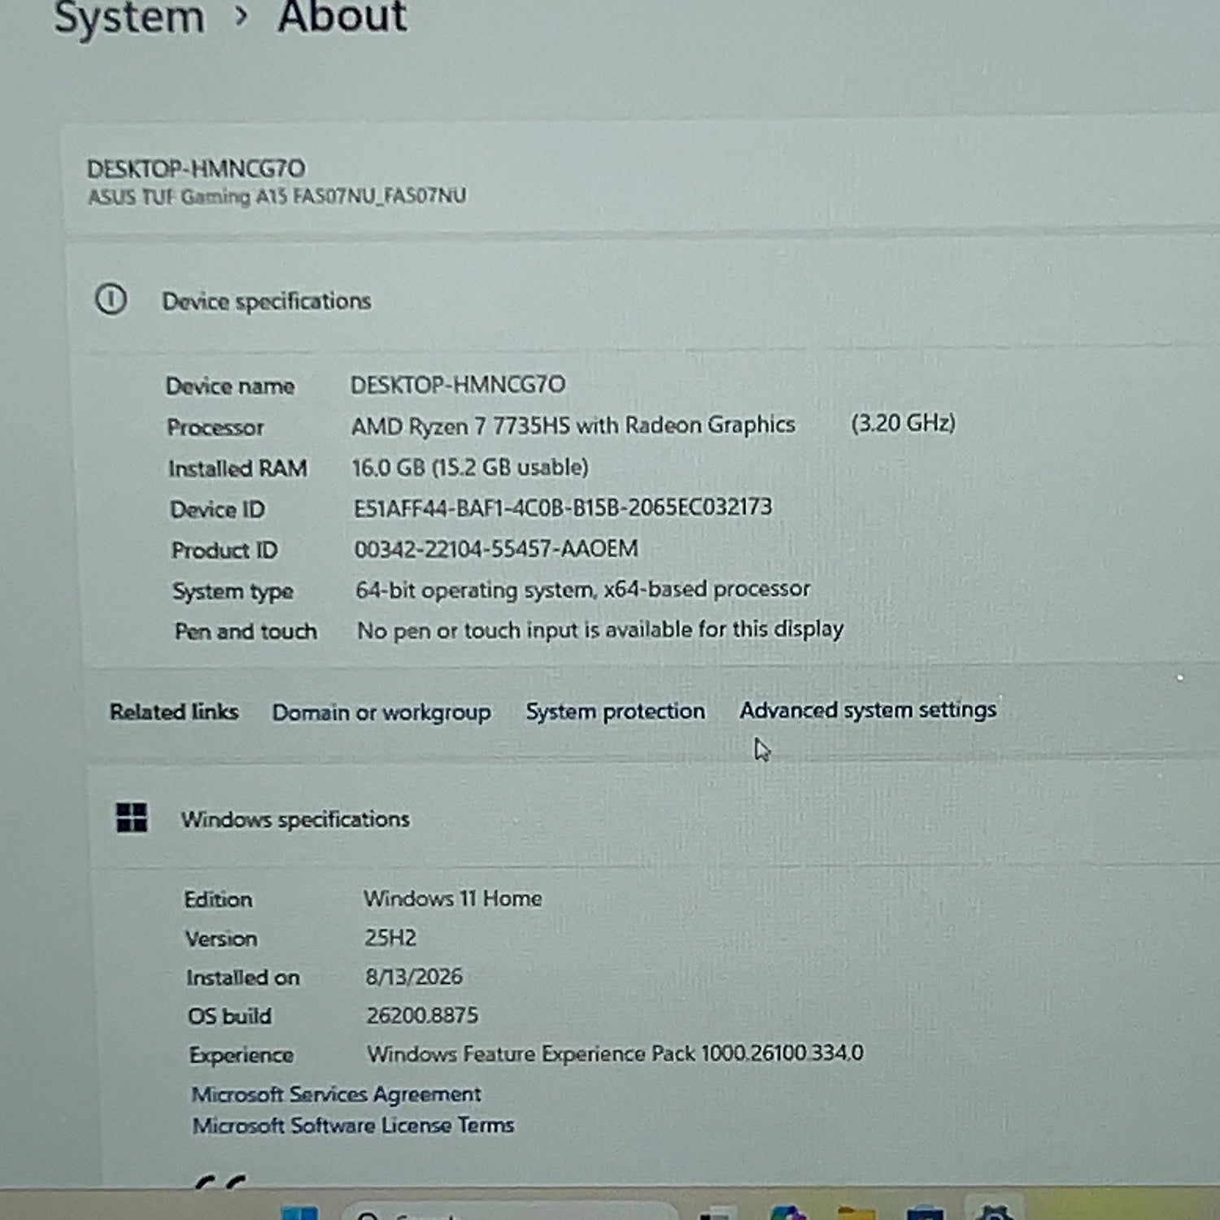The height and width of the screenshot is (1220, 1220).
Task: Click the System type label
Action: (233, 591)
